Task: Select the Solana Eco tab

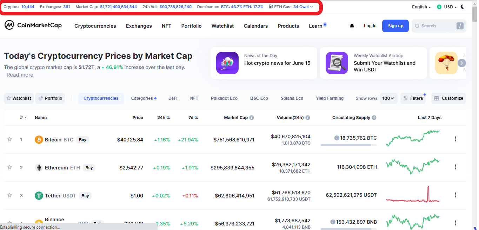Action: [x=292, y=98]
